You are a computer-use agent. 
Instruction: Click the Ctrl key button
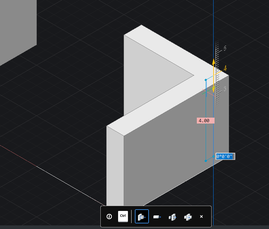123,217
